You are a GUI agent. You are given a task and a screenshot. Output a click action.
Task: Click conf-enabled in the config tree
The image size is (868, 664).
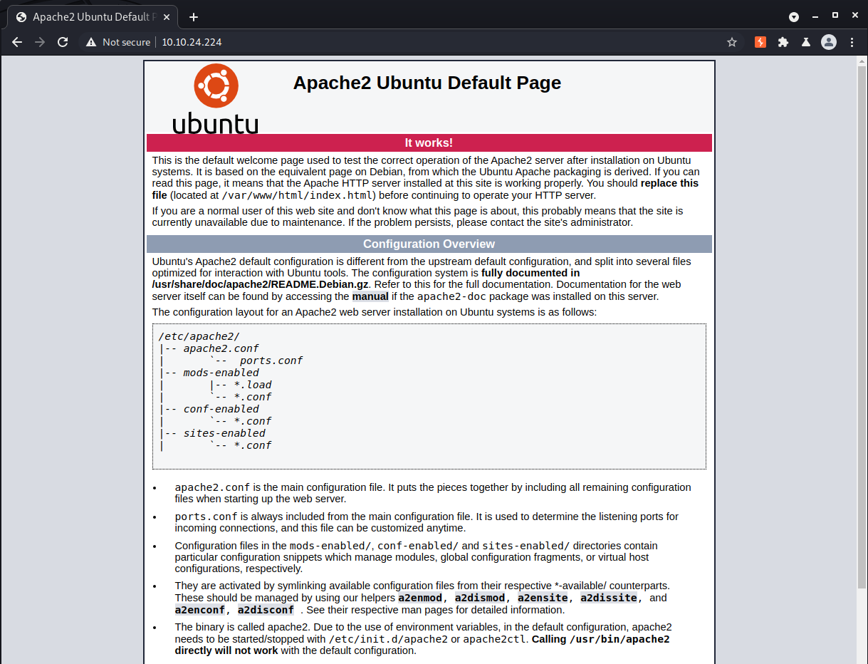pyautogui.click(x=221, y=409)
